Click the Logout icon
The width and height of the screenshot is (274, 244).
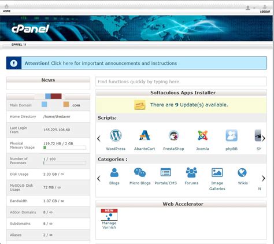[265, 7]
